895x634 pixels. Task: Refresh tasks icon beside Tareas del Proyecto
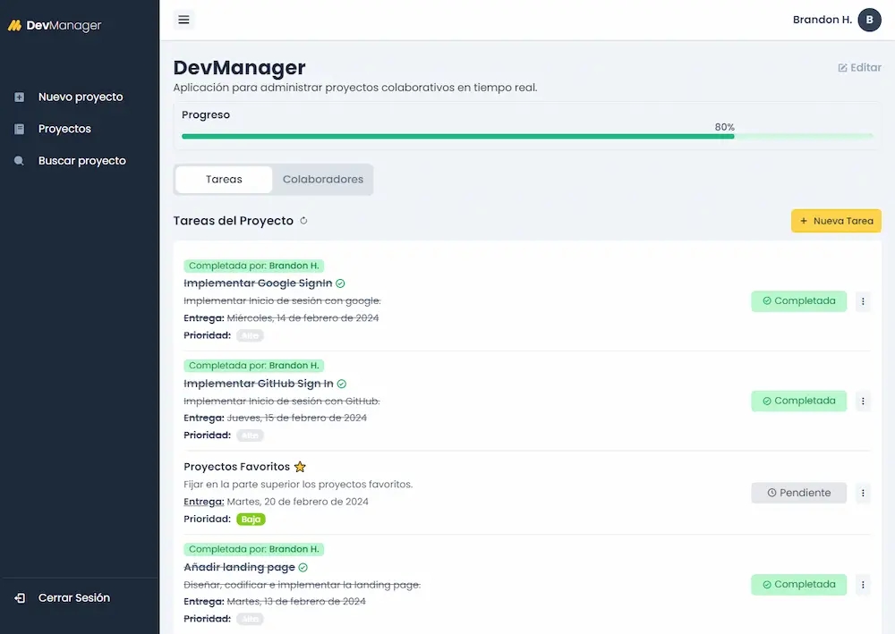point(303,221)
